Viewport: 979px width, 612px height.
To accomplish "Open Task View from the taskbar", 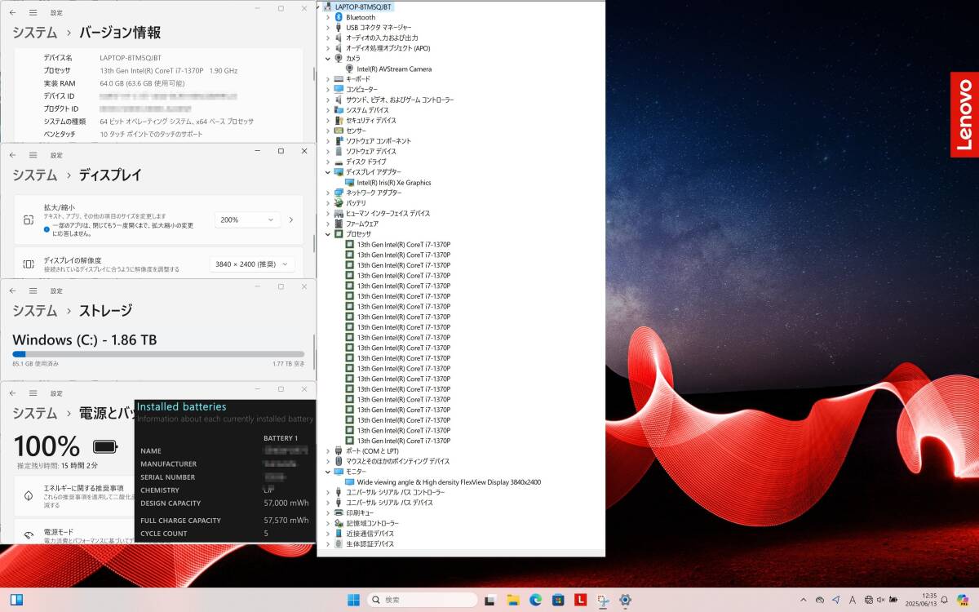I will pyautogui.click(x=489, y=600).
